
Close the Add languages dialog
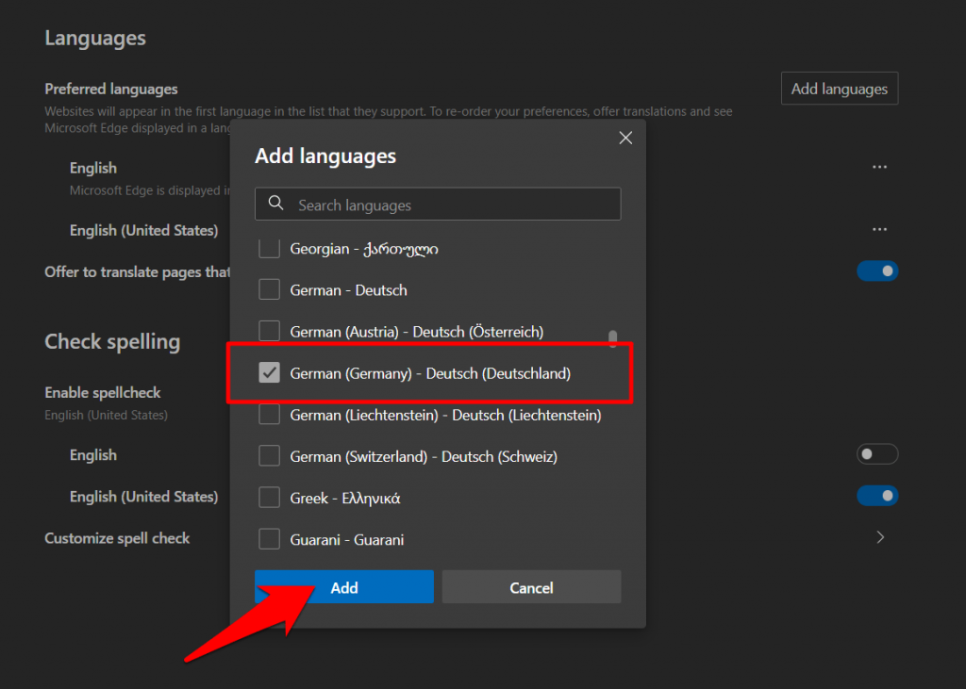(x=625, y=137)
